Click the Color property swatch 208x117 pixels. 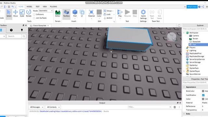point(203,99)
